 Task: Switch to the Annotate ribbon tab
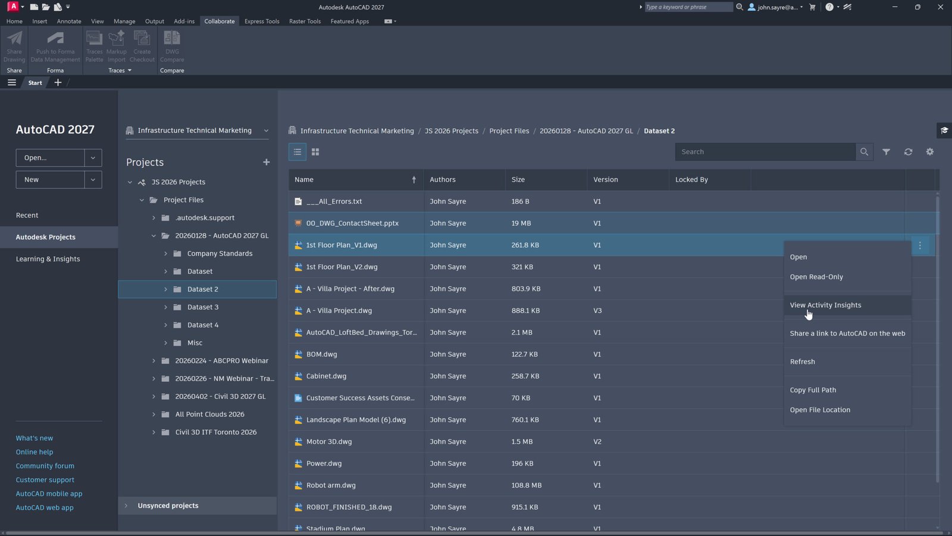tap(69, 21)
